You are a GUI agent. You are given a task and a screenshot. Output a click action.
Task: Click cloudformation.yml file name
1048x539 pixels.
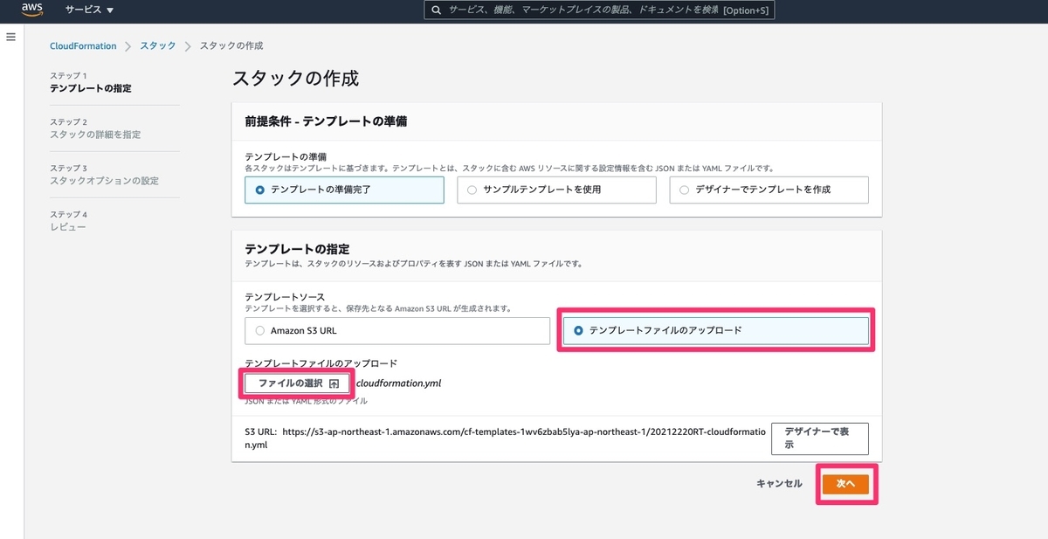[x=399, y=384]
